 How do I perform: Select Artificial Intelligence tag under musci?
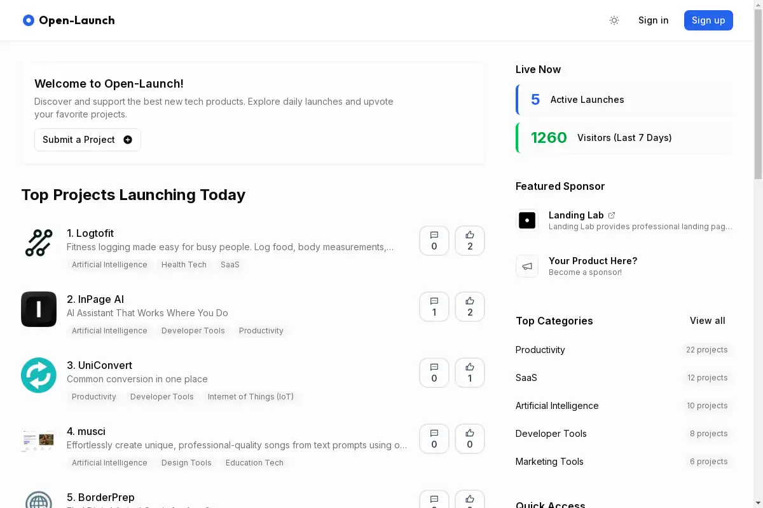pos(109,463)
